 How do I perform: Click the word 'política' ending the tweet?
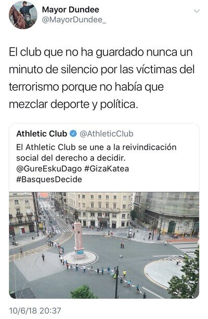119,104
